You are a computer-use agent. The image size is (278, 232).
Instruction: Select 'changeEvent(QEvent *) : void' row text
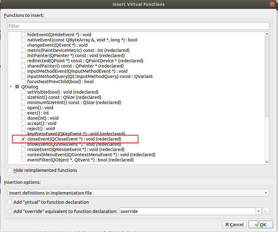[x=57, y=45]
